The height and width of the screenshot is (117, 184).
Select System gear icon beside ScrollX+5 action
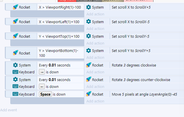89,7
